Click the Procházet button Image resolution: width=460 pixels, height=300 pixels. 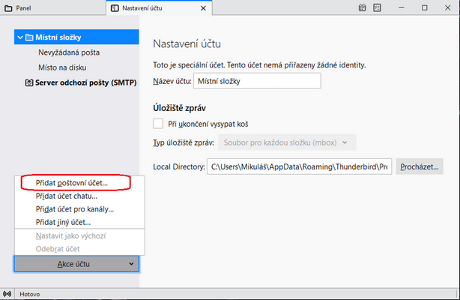pos(419,166)
